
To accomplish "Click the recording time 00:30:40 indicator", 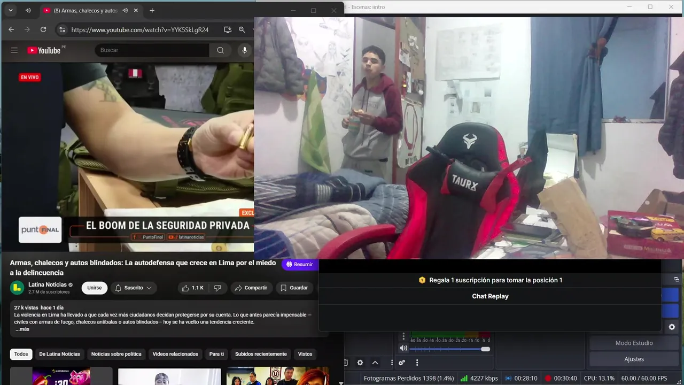I will [x=561, y=378].
